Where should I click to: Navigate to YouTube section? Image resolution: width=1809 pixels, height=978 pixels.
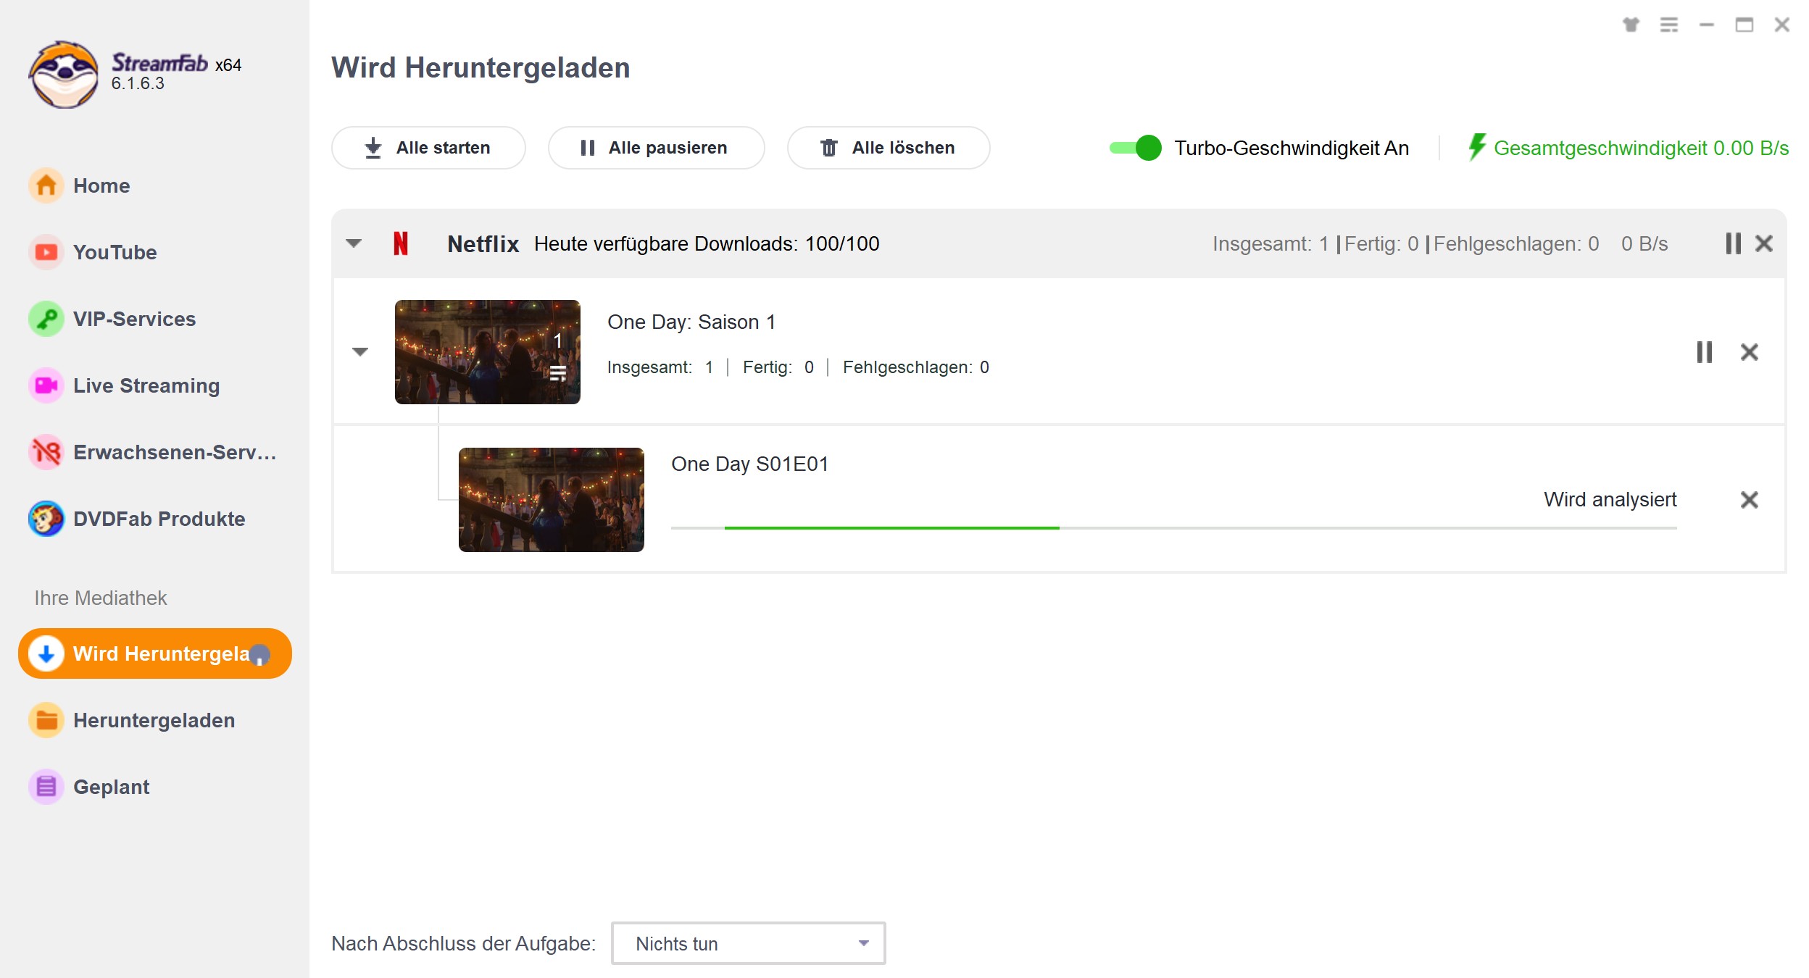(117, 251)
